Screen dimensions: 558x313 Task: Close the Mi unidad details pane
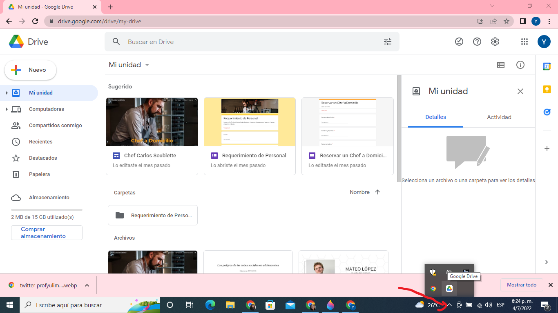tap(520, 91)
